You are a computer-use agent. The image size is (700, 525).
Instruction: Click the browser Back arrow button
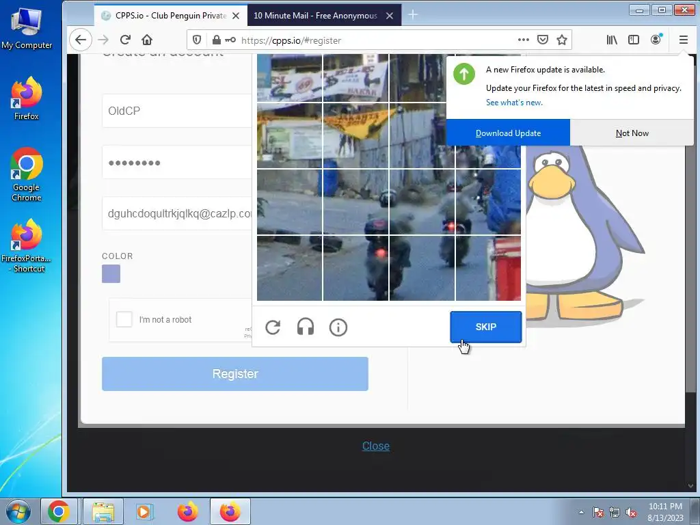(x=81, y=40)
